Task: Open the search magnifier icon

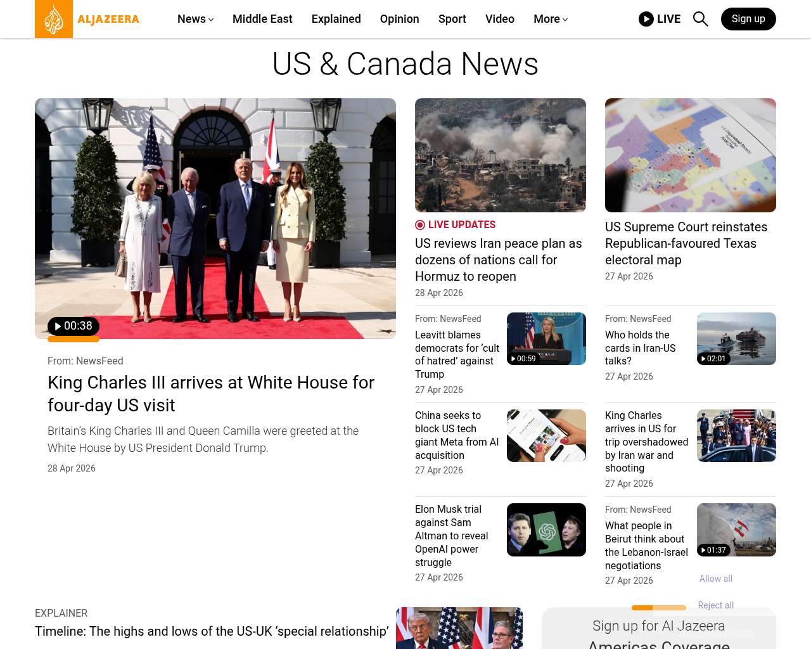Action: (x=700, y=19)
